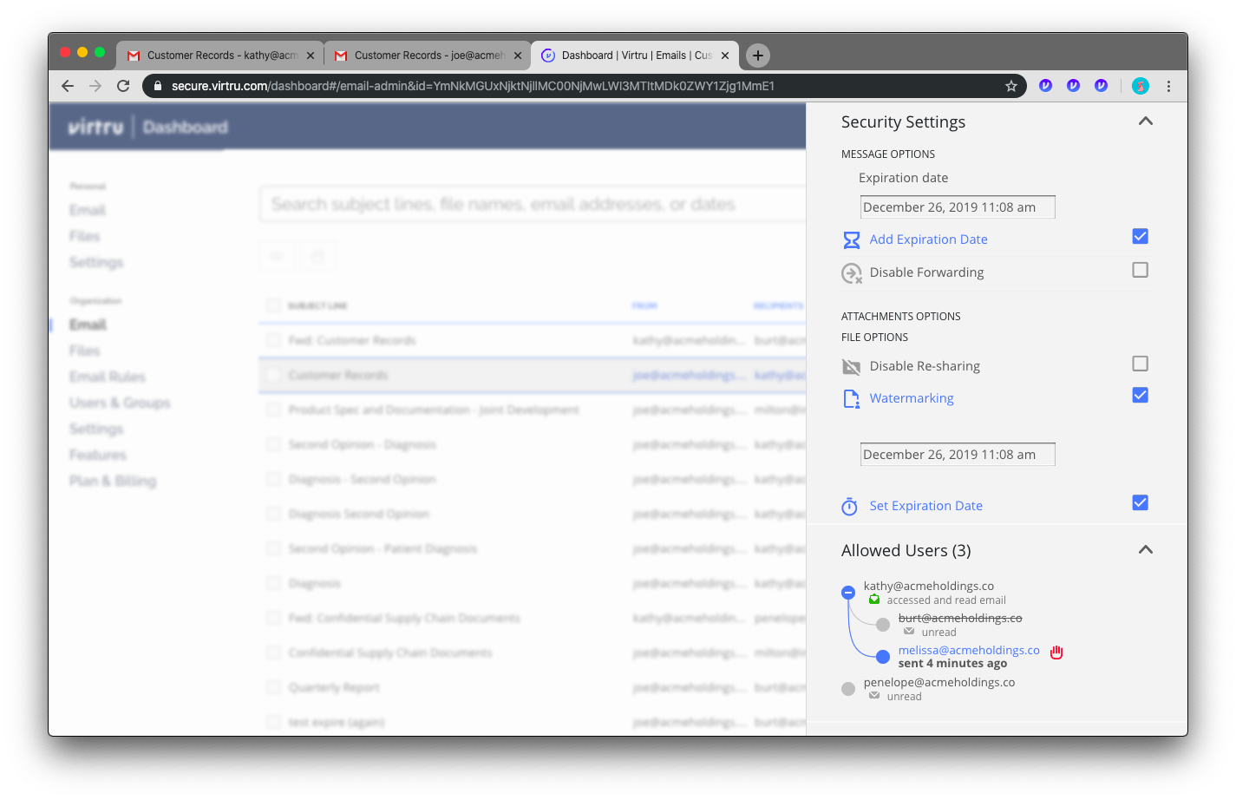Collapse the Security Settings section
The width and height of the screenshot is (1236, 800).
point(1146,121)
